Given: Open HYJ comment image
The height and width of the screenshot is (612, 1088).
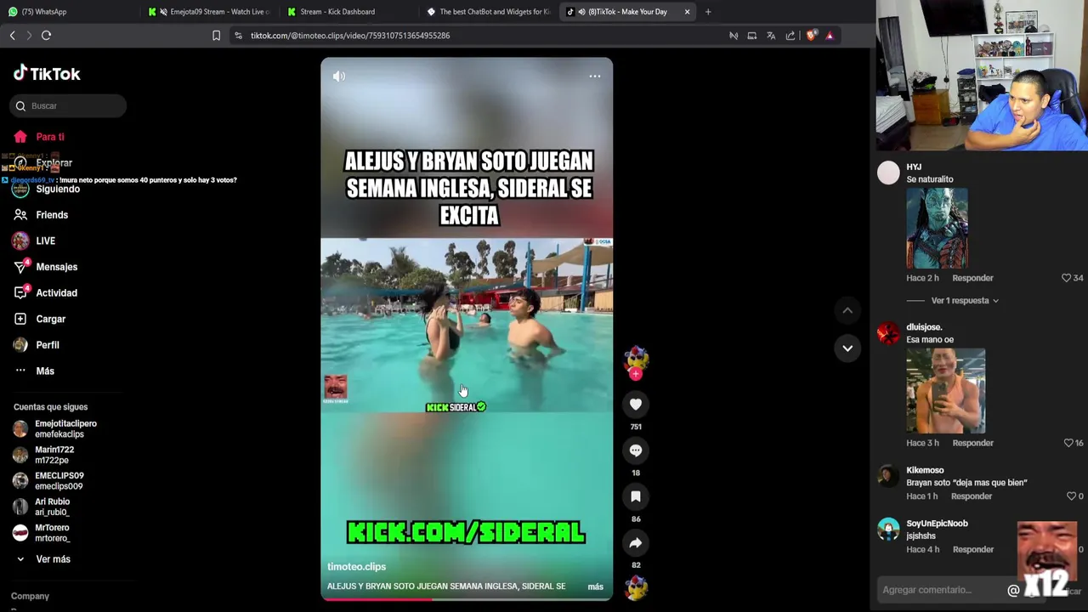Looking at the screenshot, I should pos(937,228).
